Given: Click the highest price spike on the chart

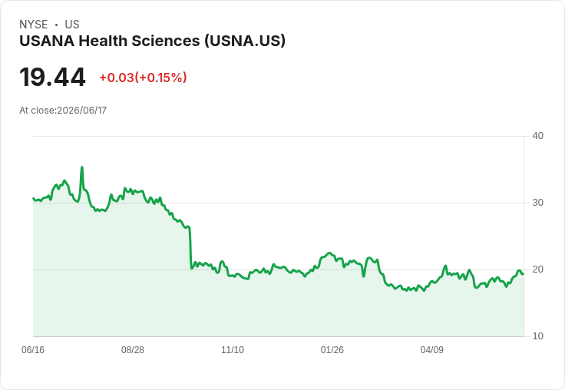Looking at the screenshot, I should (x=82, y=167).
